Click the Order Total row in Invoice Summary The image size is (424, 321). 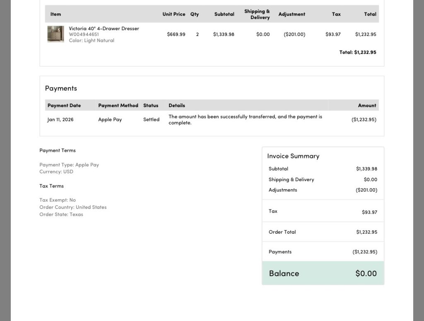pos(323,232)
